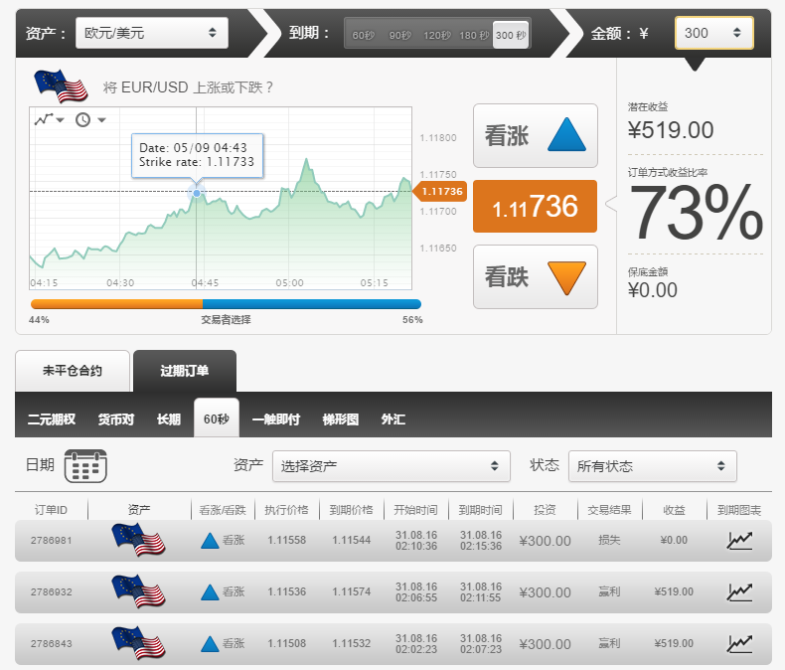The height and width of the screenshot is (670, 785).
Task: Open expiry chart for order 2786932
Action: click(x=739, y=591)
